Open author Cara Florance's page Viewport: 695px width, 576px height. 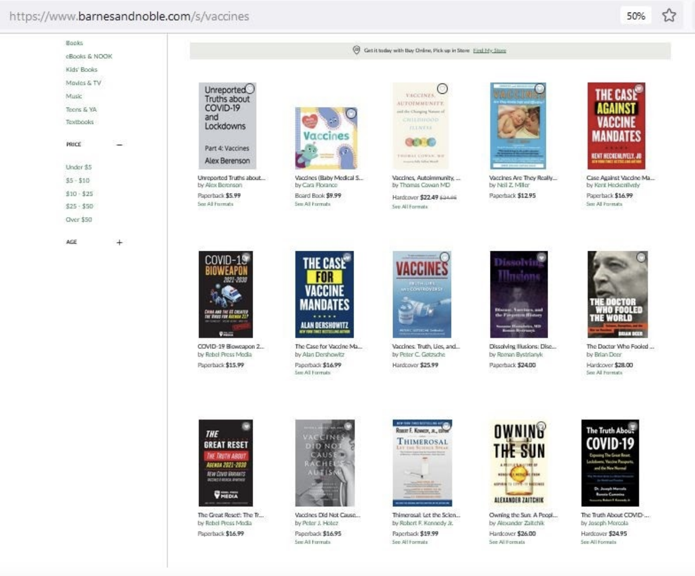point(320,185)
